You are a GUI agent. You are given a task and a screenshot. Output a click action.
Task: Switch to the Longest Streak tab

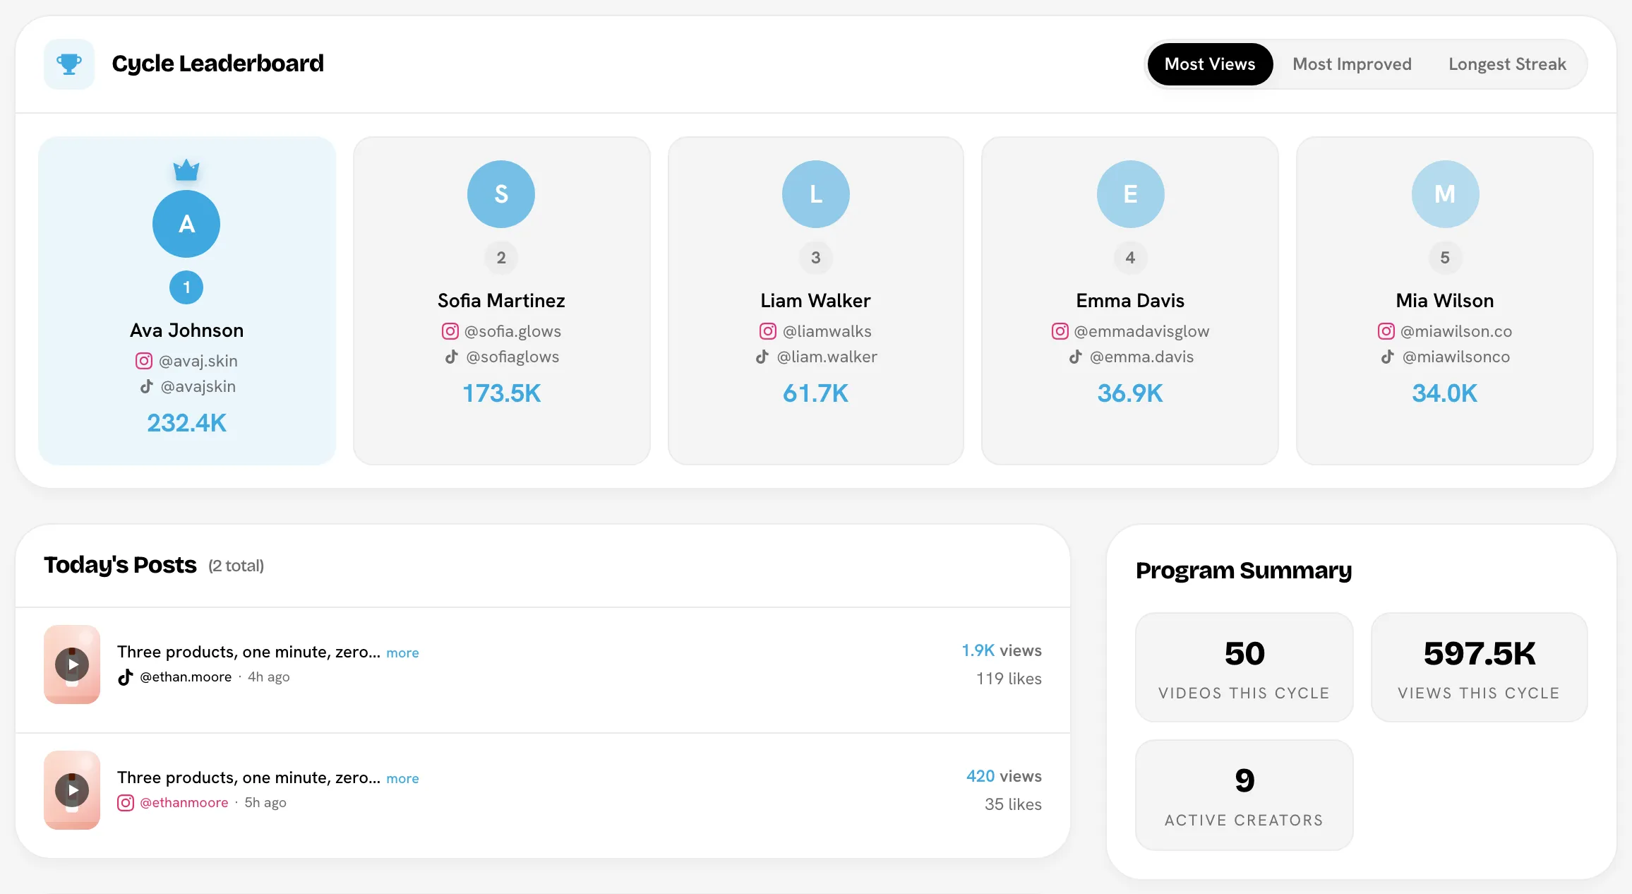[1507, 64]
